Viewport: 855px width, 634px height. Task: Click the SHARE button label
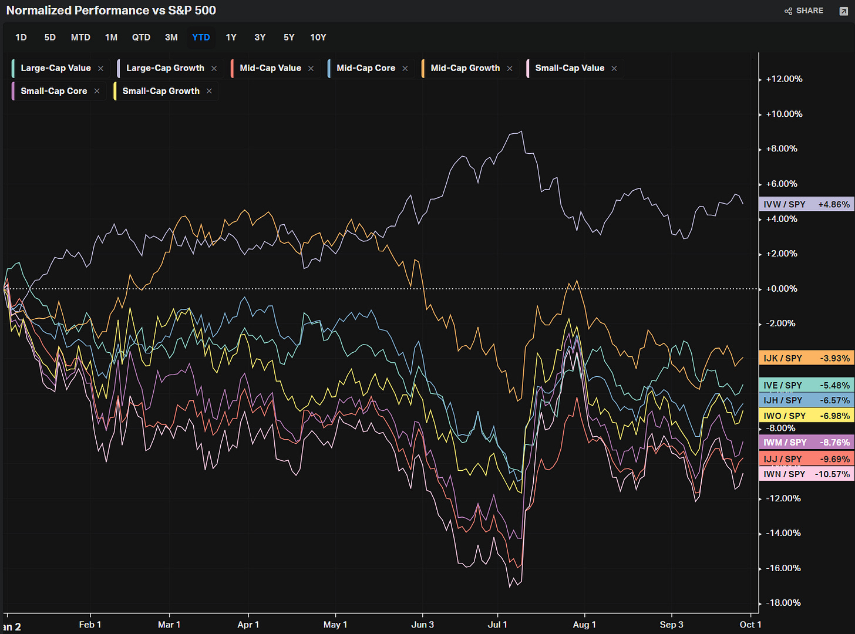pyautogui.click(x=810, y=11)
